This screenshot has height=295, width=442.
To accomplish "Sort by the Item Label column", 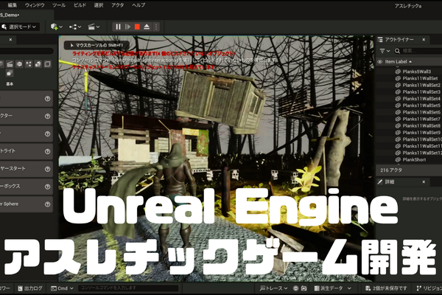I will pos(399,61).
